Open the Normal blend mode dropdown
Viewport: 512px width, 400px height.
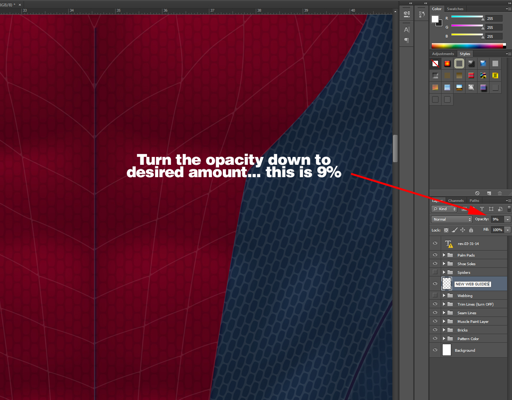(x=452, y=219)
